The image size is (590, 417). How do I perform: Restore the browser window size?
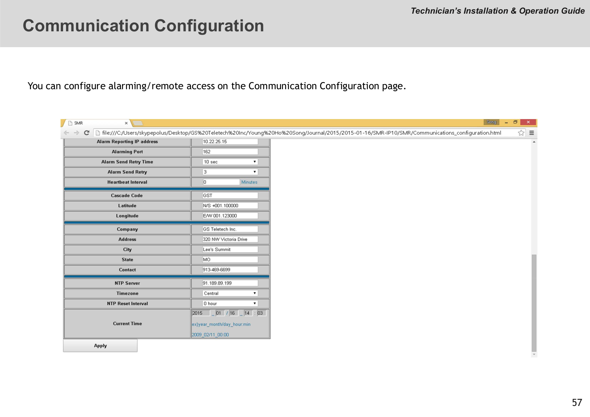click(x=515, y=122)
